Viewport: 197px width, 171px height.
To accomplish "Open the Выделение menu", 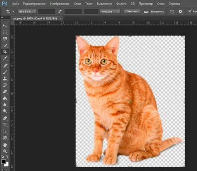I will [104, 4].
